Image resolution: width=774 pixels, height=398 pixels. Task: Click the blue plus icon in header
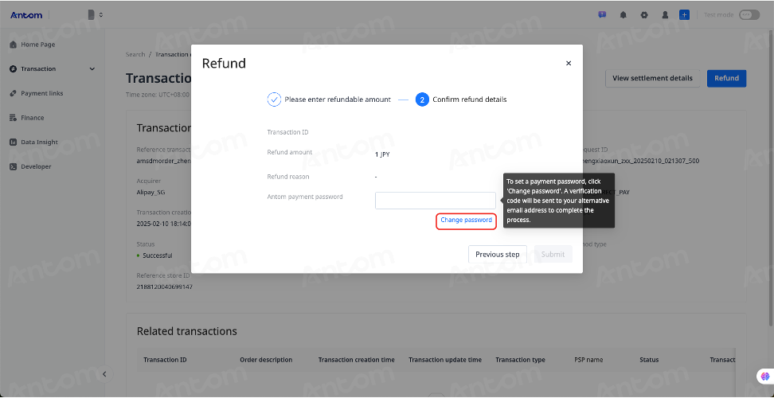(x=684, y=15)
